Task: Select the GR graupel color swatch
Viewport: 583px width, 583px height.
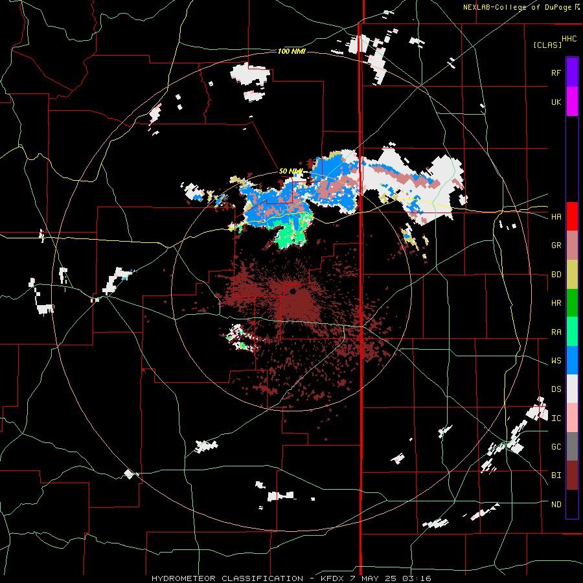Action: (572, 246)
